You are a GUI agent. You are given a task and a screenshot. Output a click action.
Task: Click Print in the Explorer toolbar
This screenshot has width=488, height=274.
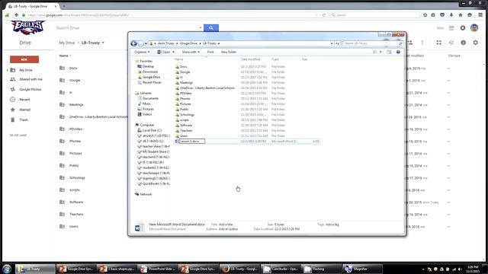click(210, 53)
